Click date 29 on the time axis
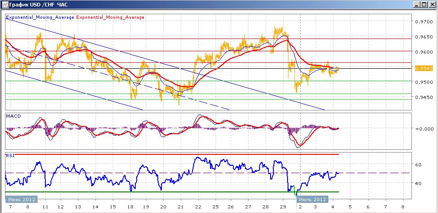This screenshot has width=438, height=213. (283, 208)
